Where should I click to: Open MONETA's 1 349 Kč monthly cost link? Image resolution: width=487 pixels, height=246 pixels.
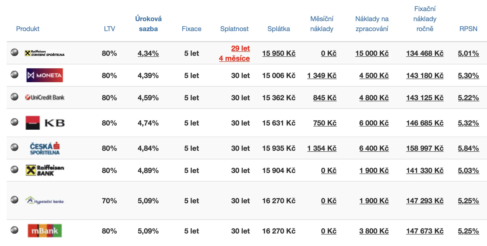(322, 76)
